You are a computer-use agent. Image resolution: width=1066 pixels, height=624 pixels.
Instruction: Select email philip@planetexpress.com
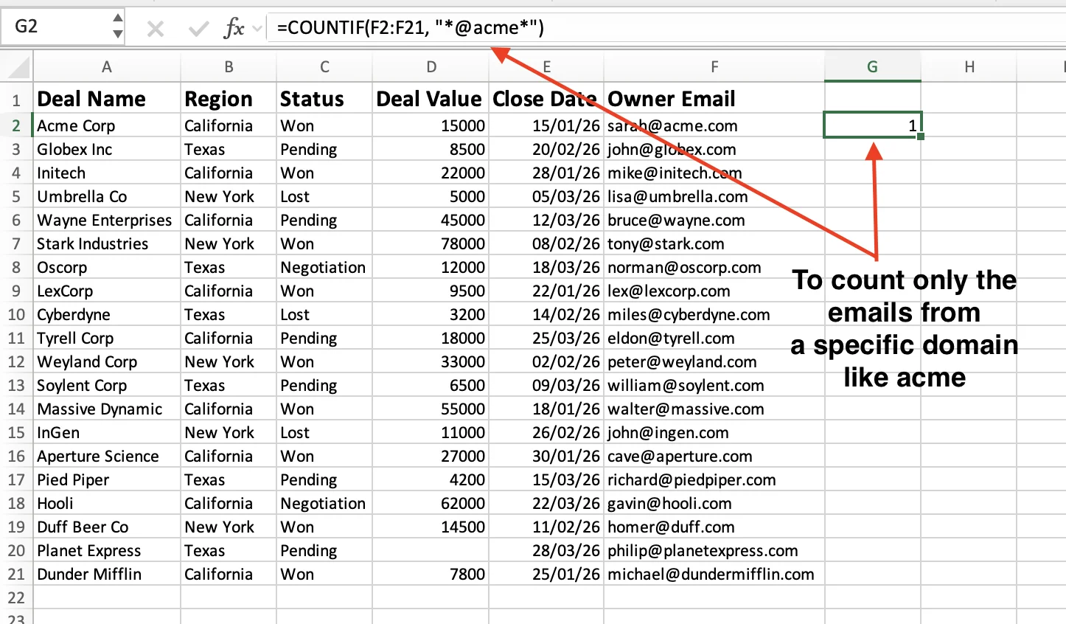pos(714,551)
